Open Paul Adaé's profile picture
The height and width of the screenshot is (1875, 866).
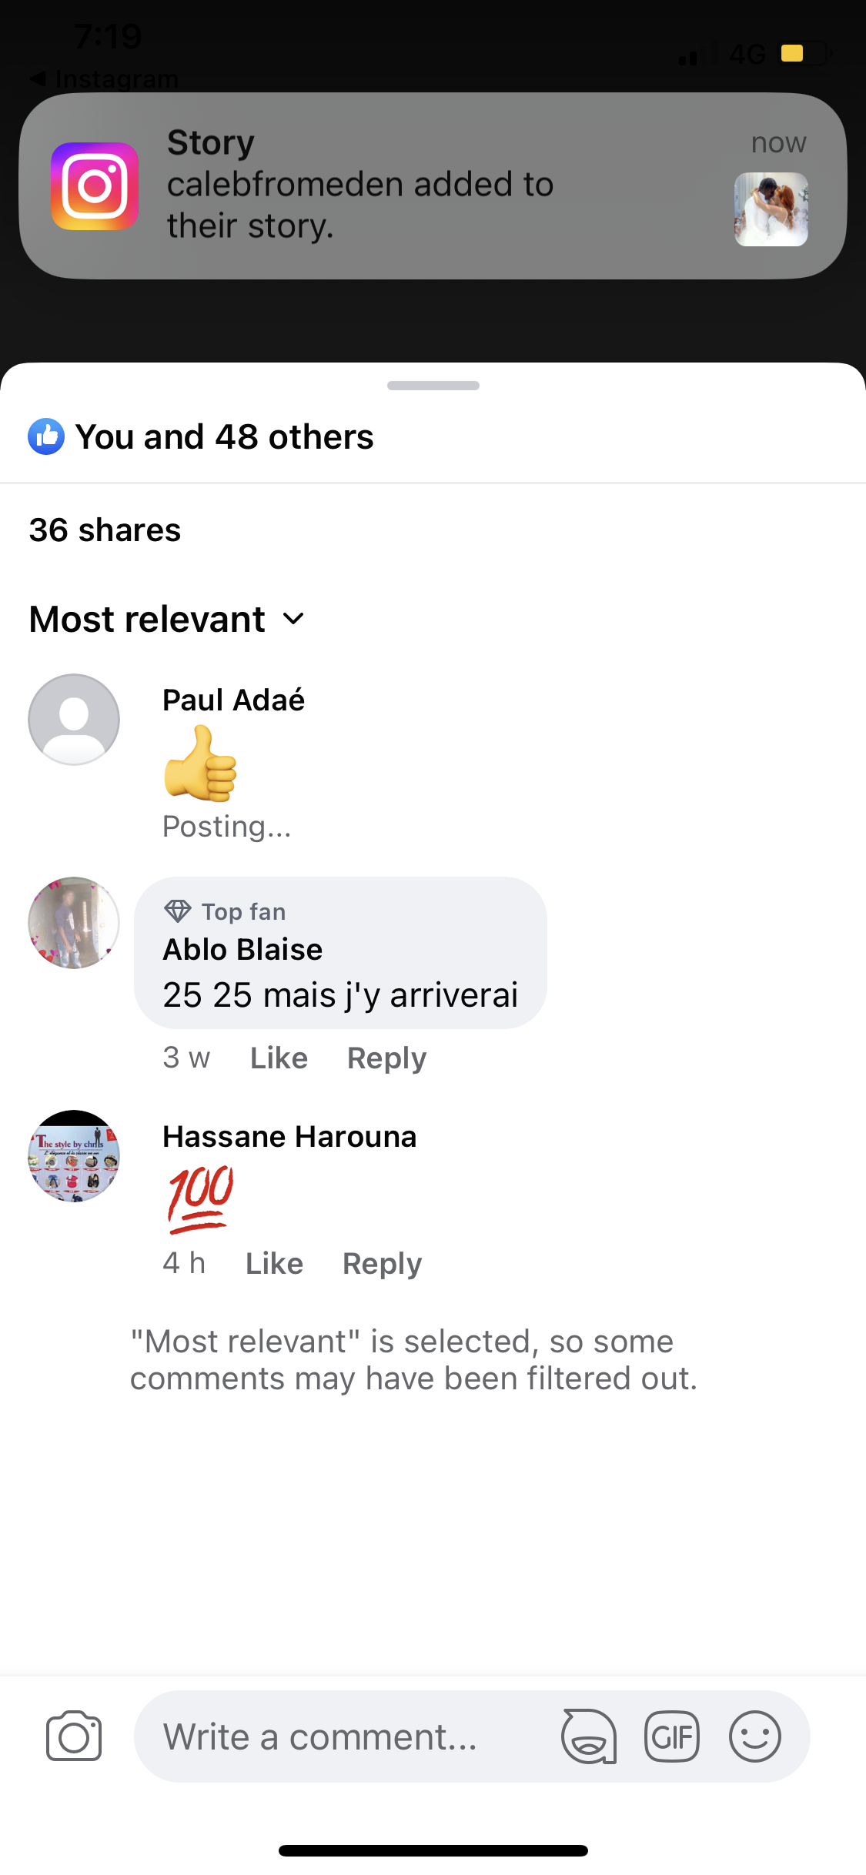(x=74, y=720)
